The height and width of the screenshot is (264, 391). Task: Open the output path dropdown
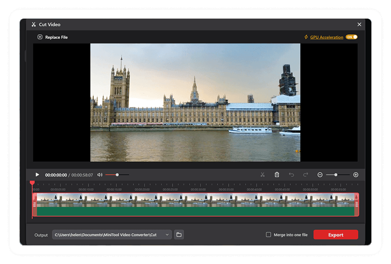pyautogui.click(x=167, y=235)
